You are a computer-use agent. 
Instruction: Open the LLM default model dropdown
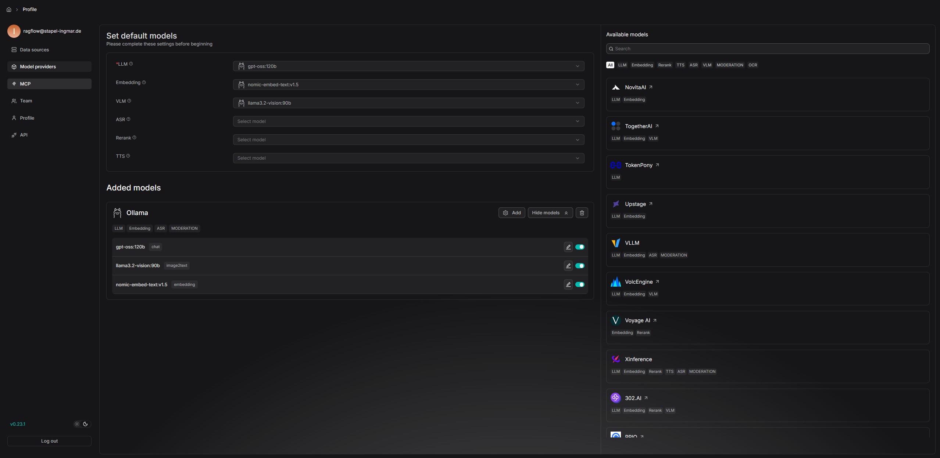pyautogui.click(x=408, y=66)
